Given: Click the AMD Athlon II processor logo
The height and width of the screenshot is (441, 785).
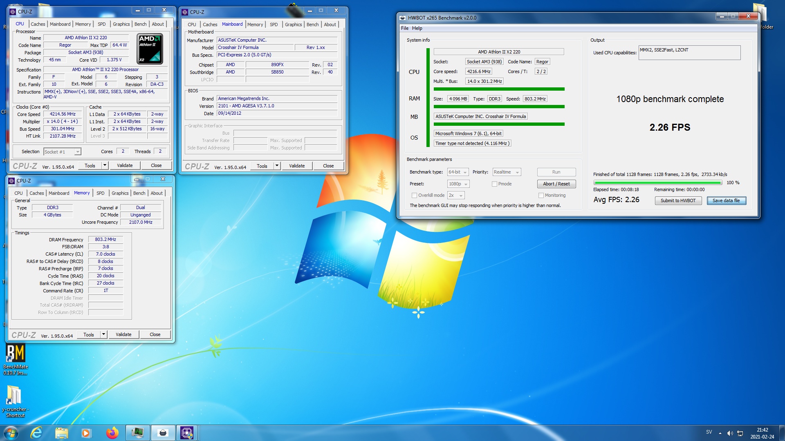Looking at the screenshot, I should [x=150, y=49].
